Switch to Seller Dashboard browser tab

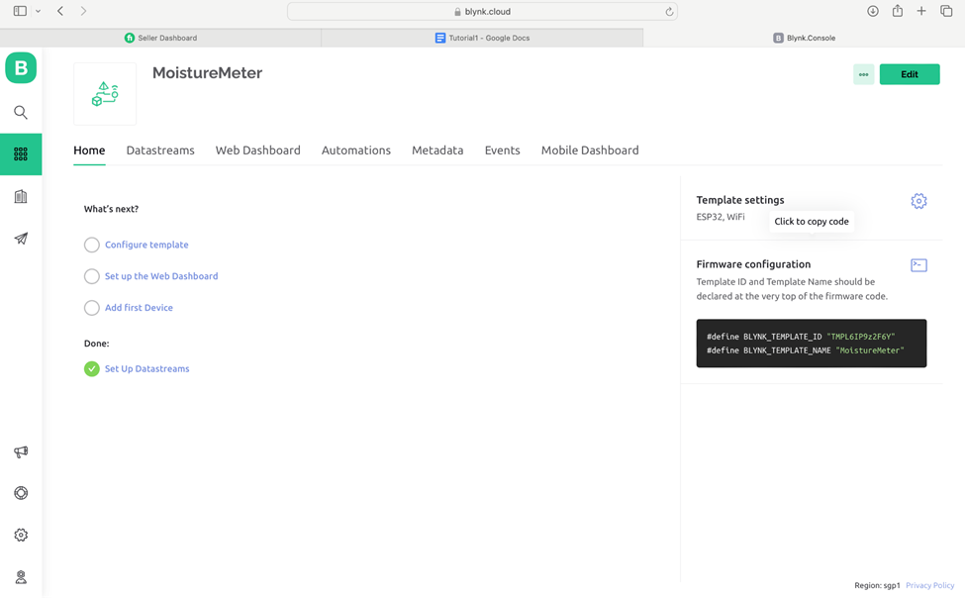click(160, 38)
